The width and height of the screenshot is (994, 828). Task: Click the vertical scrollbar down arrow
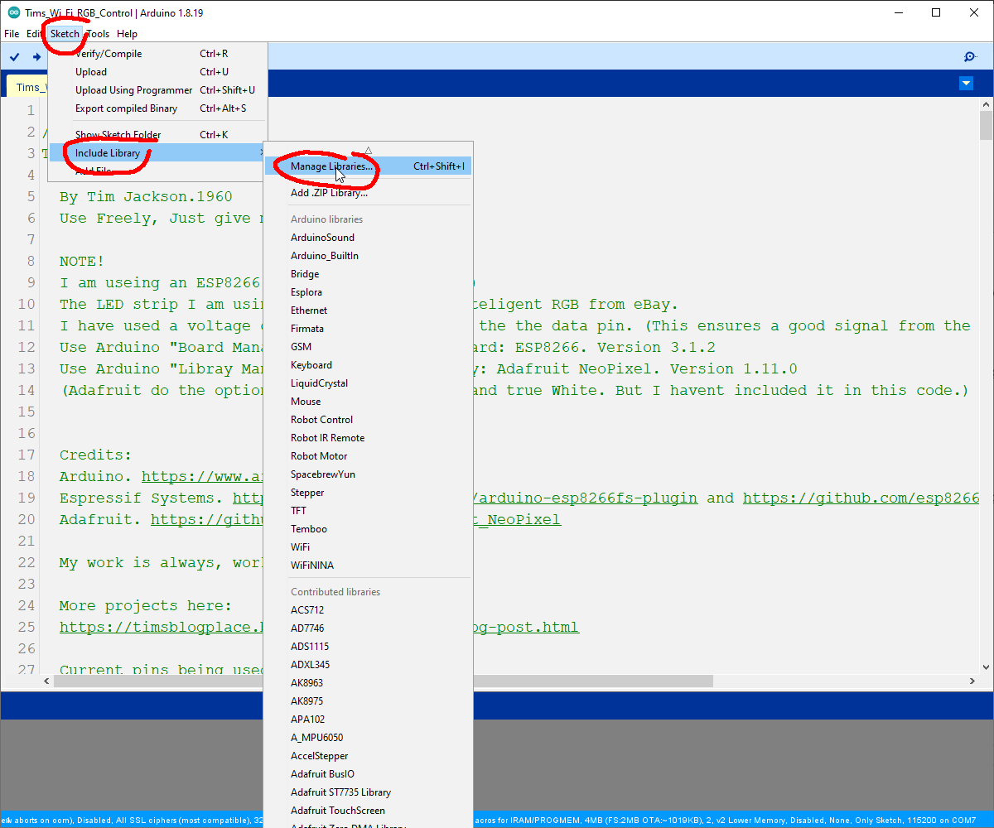(x=986, y=667)
